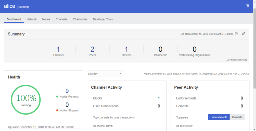Click the From December 14 date range text
The image size is (256, 131).
(x=196, y=74)
